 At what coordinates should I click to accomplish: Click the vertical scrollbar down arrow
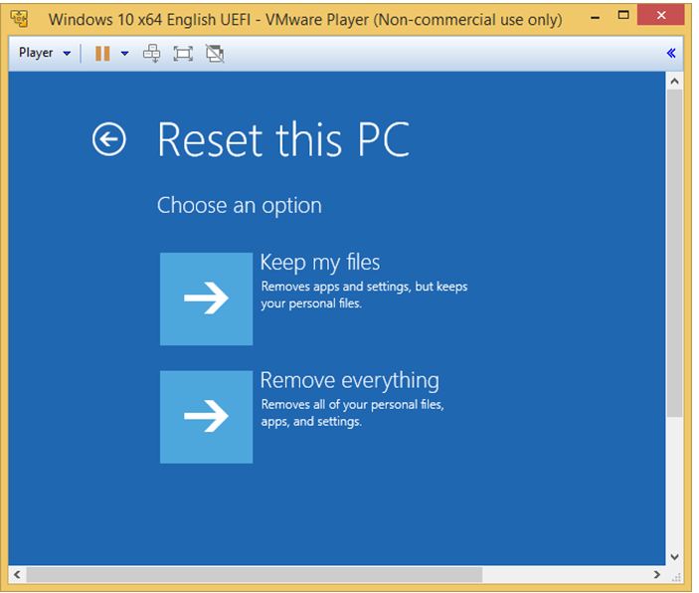pyautogui.click(x=674, y=557)
